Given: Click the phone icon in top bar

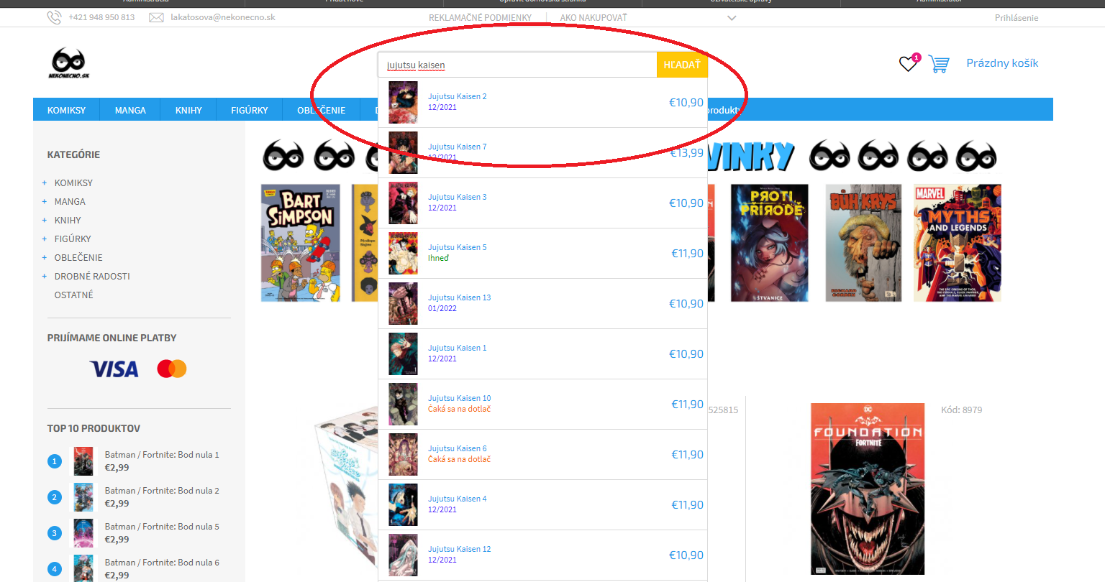Looking at the screenshot, I should [54, 17].
